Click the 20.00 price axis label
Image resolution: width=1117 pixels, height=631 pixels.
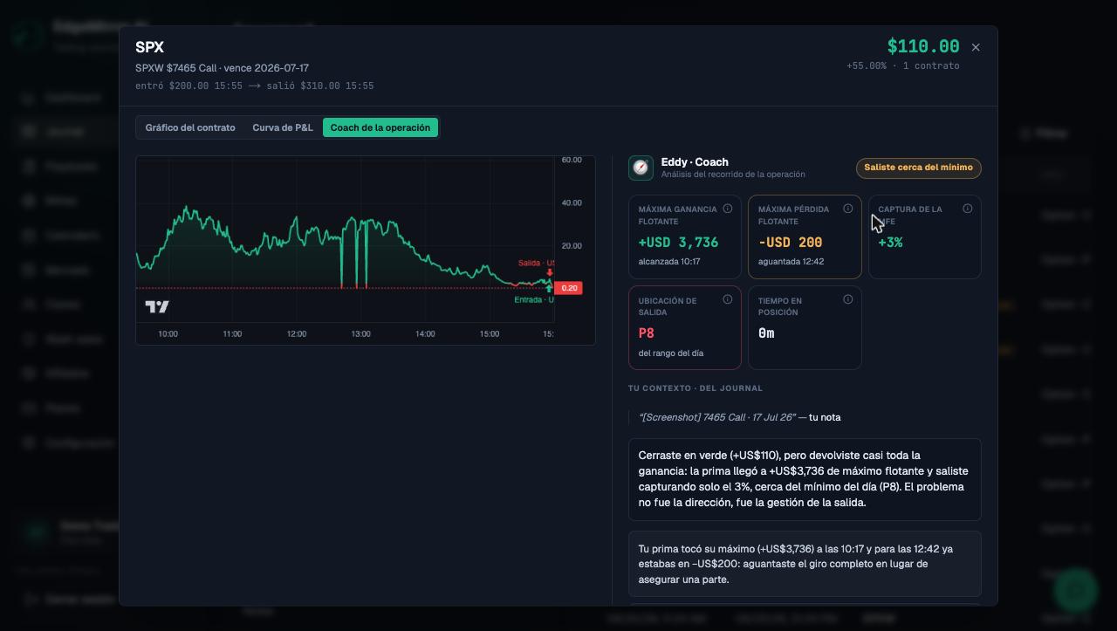pyautogui.click(x=572, y=246)
